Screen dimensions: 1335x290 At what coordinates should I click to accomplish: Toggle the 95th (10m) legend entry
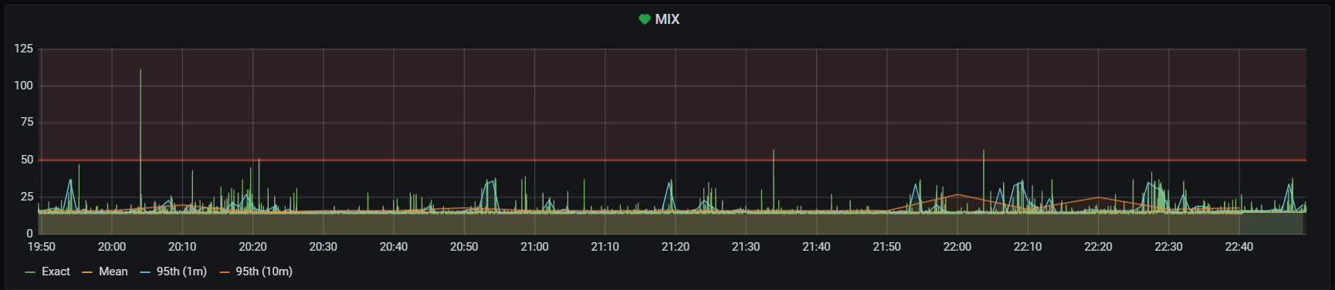click(264, 271)
